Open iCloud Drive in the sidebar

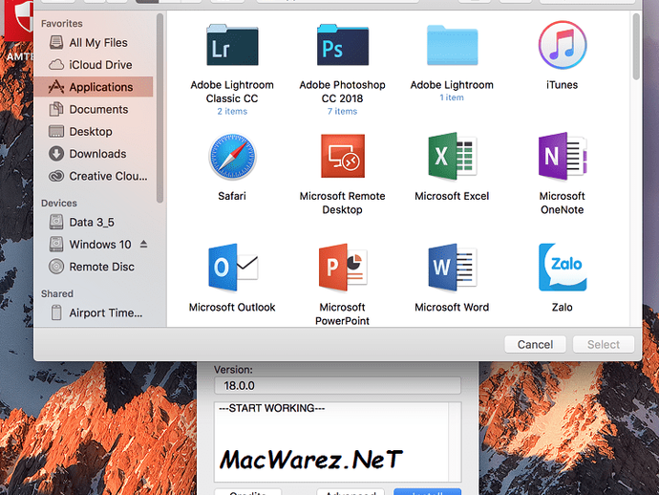pos(93,65)
